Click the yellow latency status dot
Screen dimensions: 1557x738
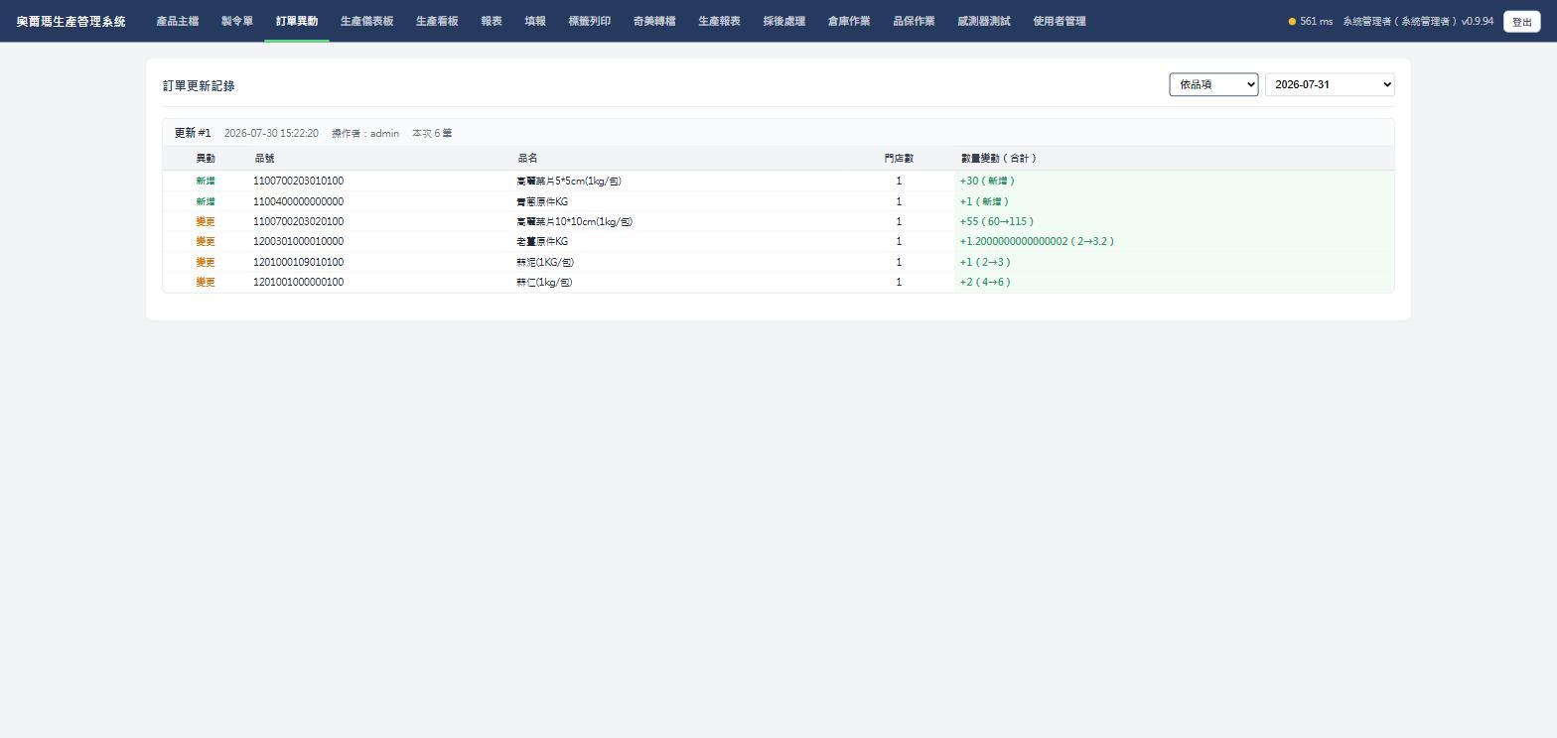[x=1292, y=22]
